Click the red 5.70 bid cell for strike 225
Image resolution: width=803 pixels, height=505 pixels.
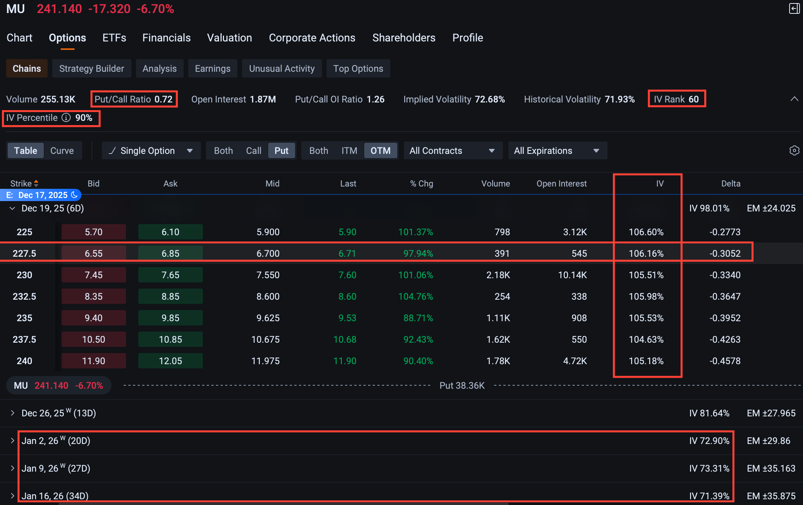93,232
